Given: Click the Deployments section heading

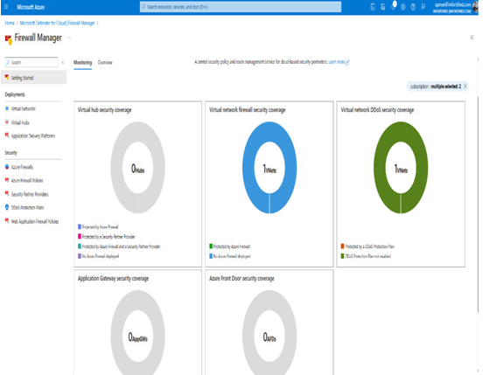Looking at the screenshot, I should [x=15, y=94].
